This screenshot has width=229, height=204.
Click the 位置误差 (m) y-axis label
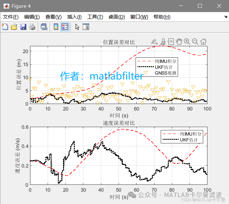point(19,75)
